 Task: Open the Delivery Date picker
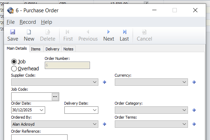[x=95, y=110]
